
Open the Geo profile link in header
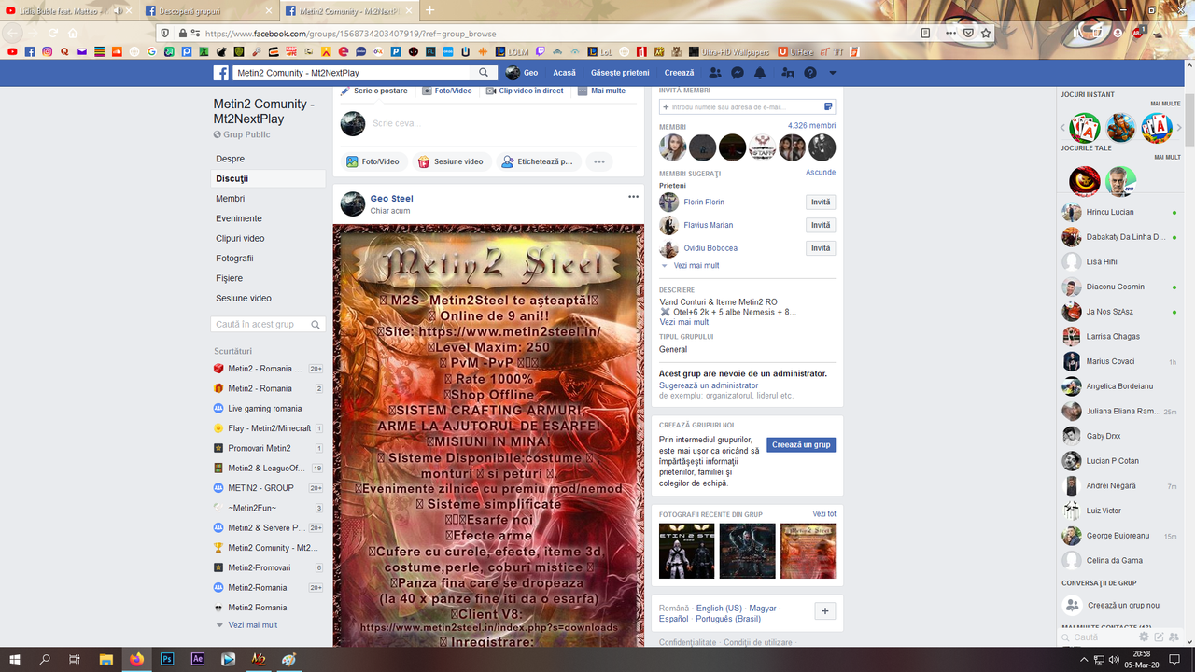point(522,73)
